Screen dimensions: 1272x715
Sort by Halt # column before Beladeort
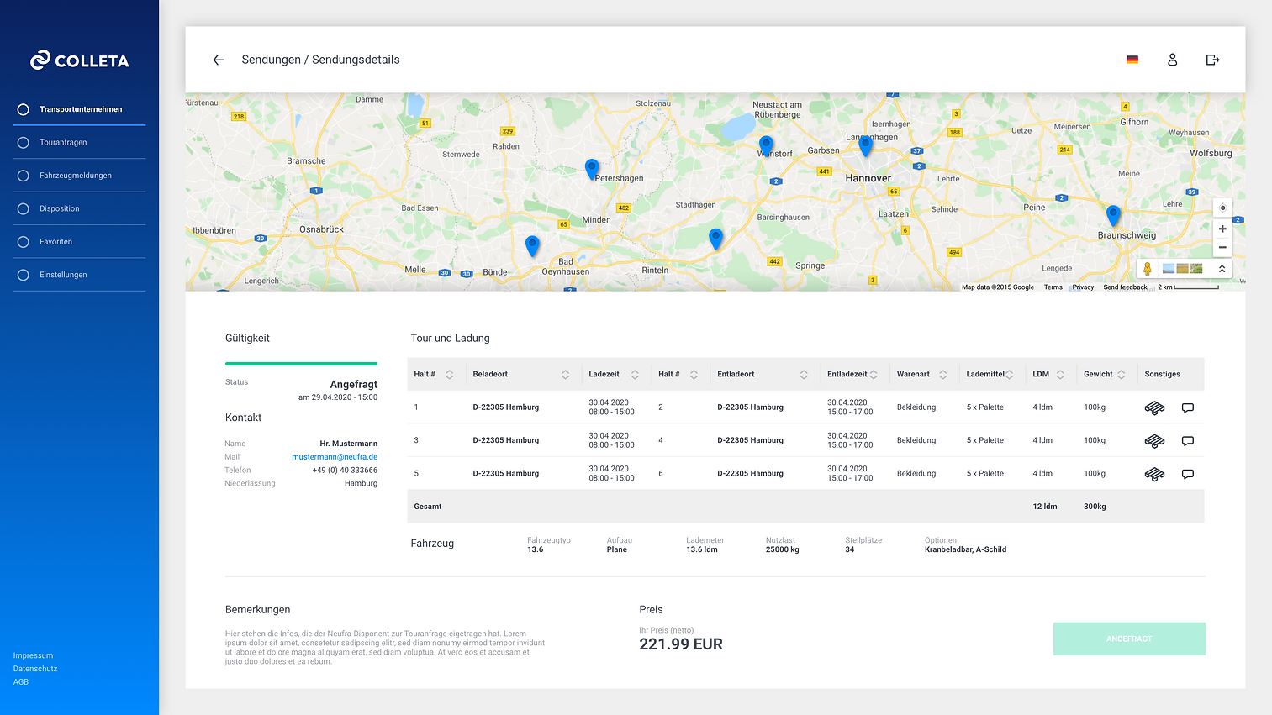point(450,375)
